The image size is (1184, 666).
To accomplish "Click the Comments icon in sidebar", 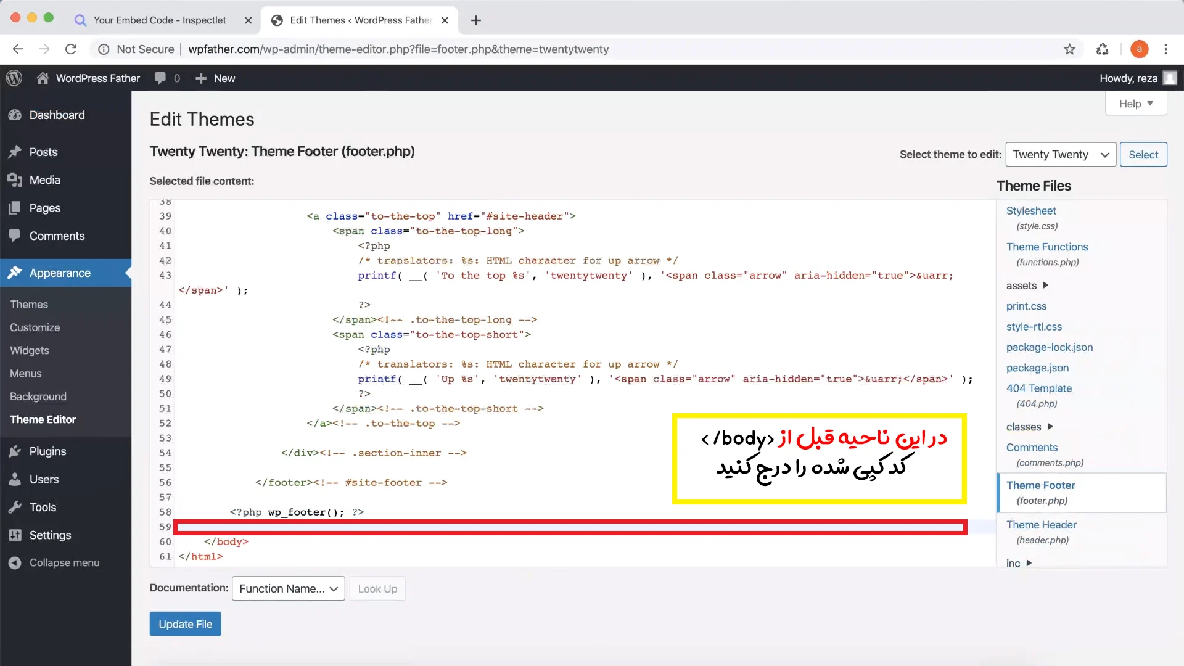I will point(15,236).
